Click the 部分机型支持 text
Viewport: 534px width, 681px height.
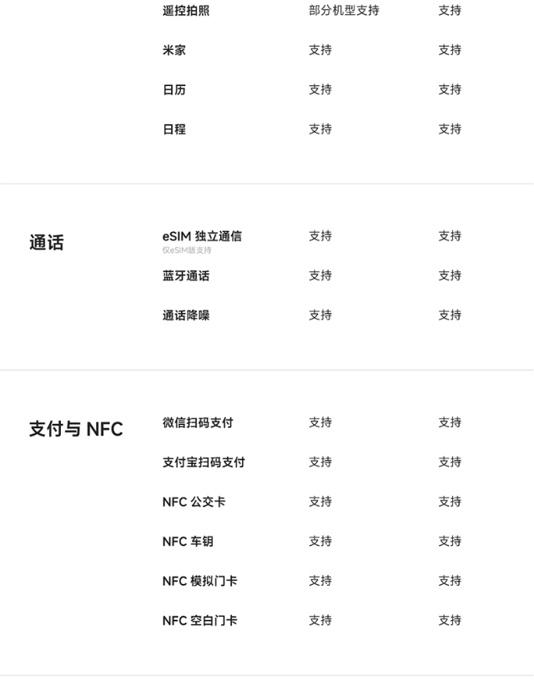(344, 11)
